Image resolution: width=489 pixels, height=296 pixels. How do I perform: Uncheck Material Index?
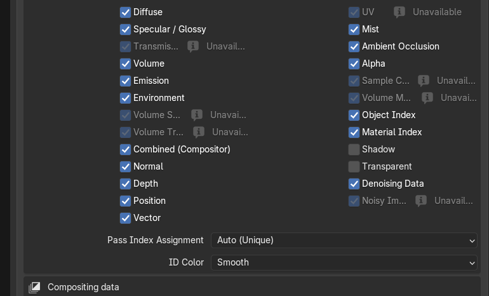[354, 132]
